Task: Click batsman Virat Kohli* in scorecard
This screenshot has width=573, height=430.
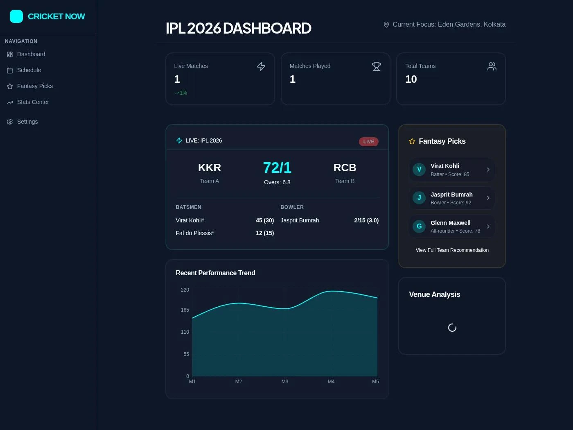Action: tap(190, 220)
